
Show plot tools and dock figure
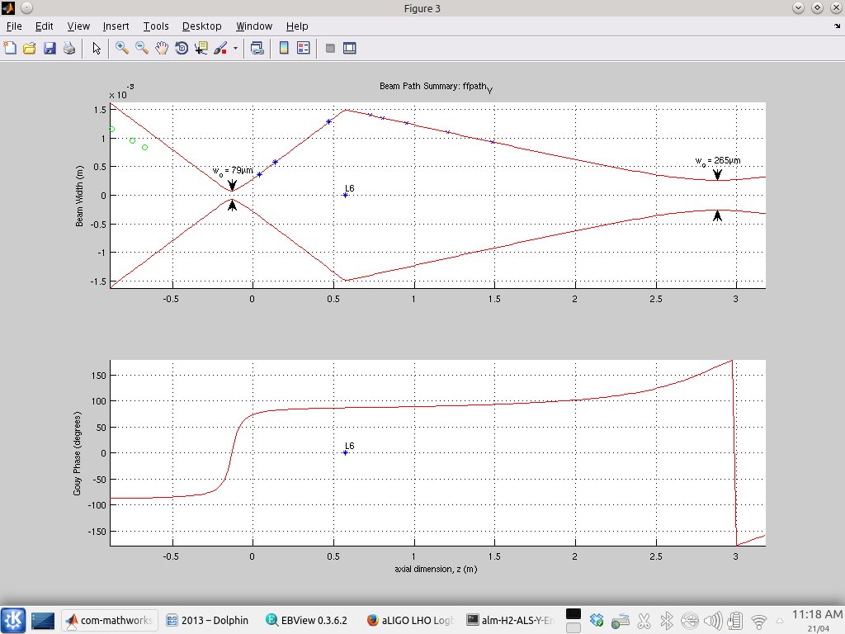point(350,48)
